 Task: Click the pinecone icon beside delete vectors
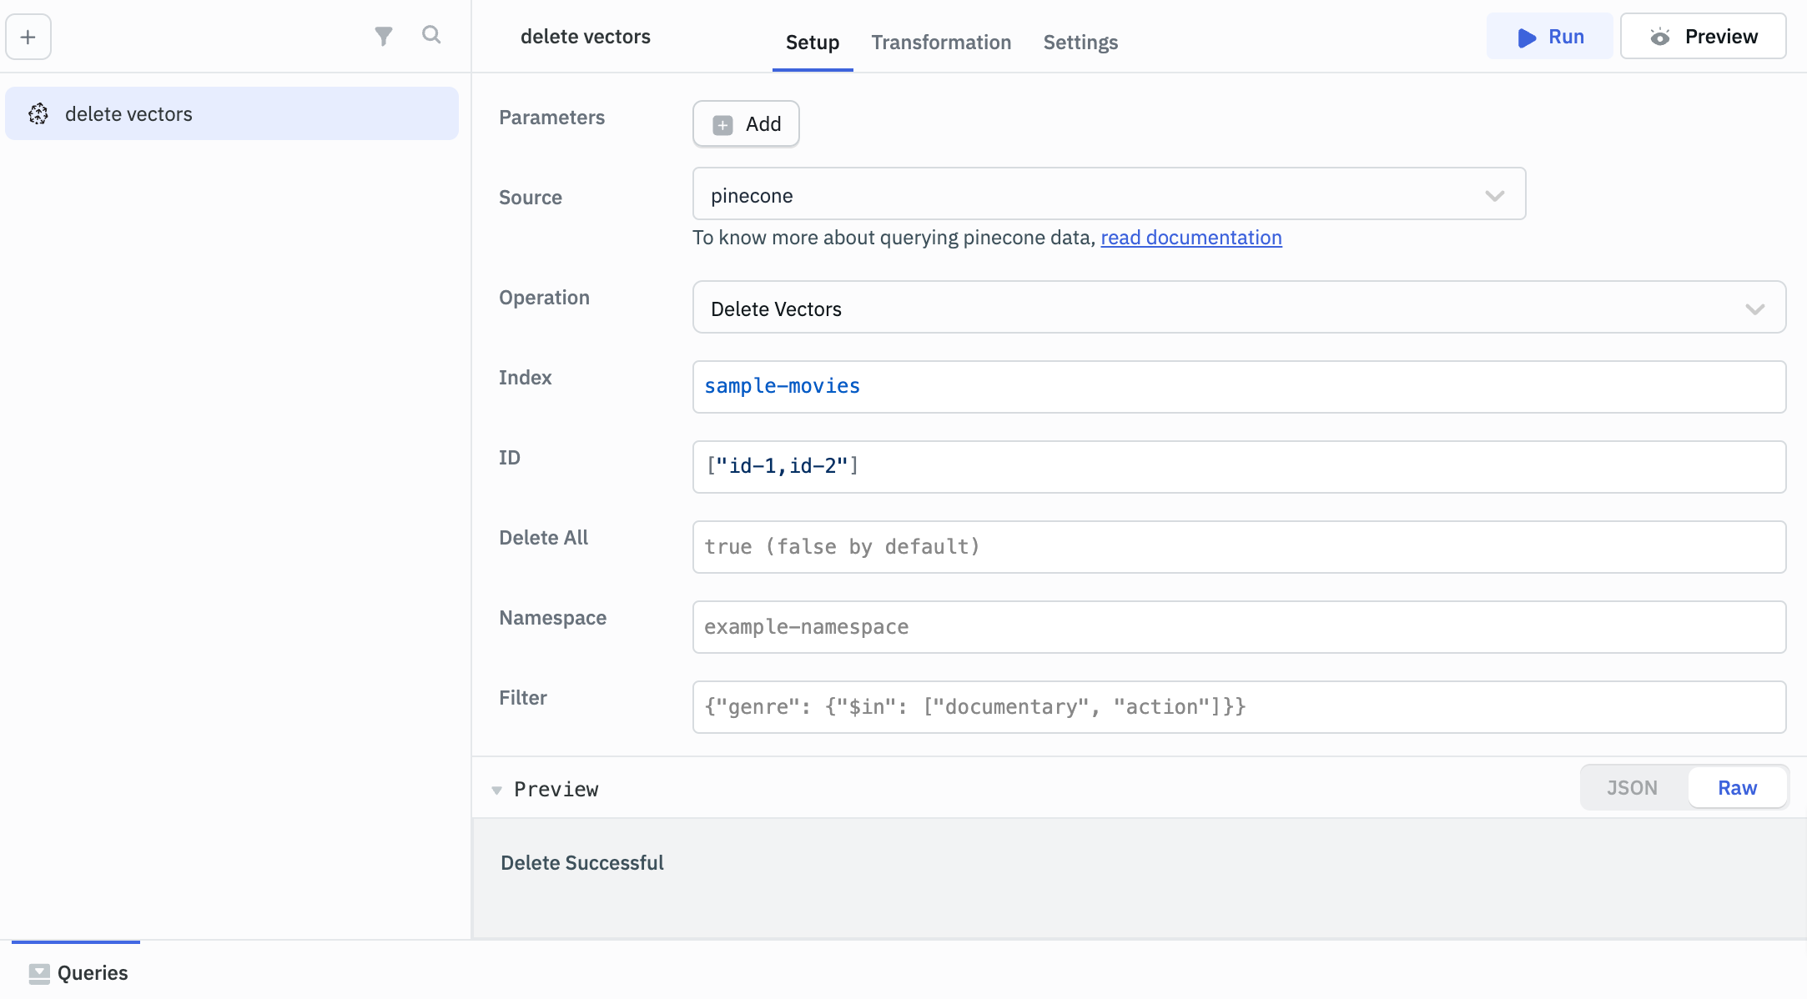coord(38,114)
